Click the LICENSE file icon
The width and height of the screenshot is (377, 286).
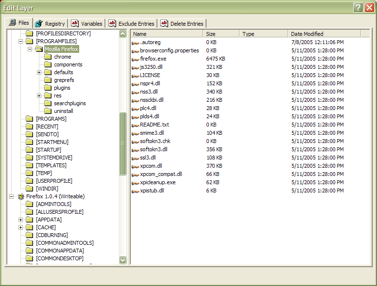coord(136,75)
